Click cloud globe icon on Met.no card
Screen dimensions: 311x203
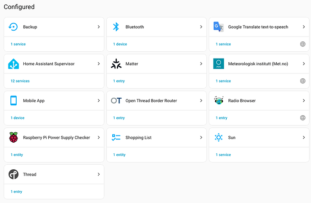pos(303,81)
